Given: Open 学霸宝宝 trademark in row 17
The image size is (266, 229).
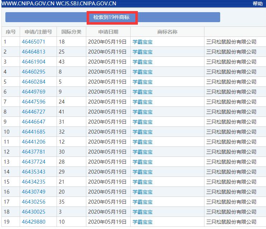Looking at the screenshot, I should (x=142, y=201).
